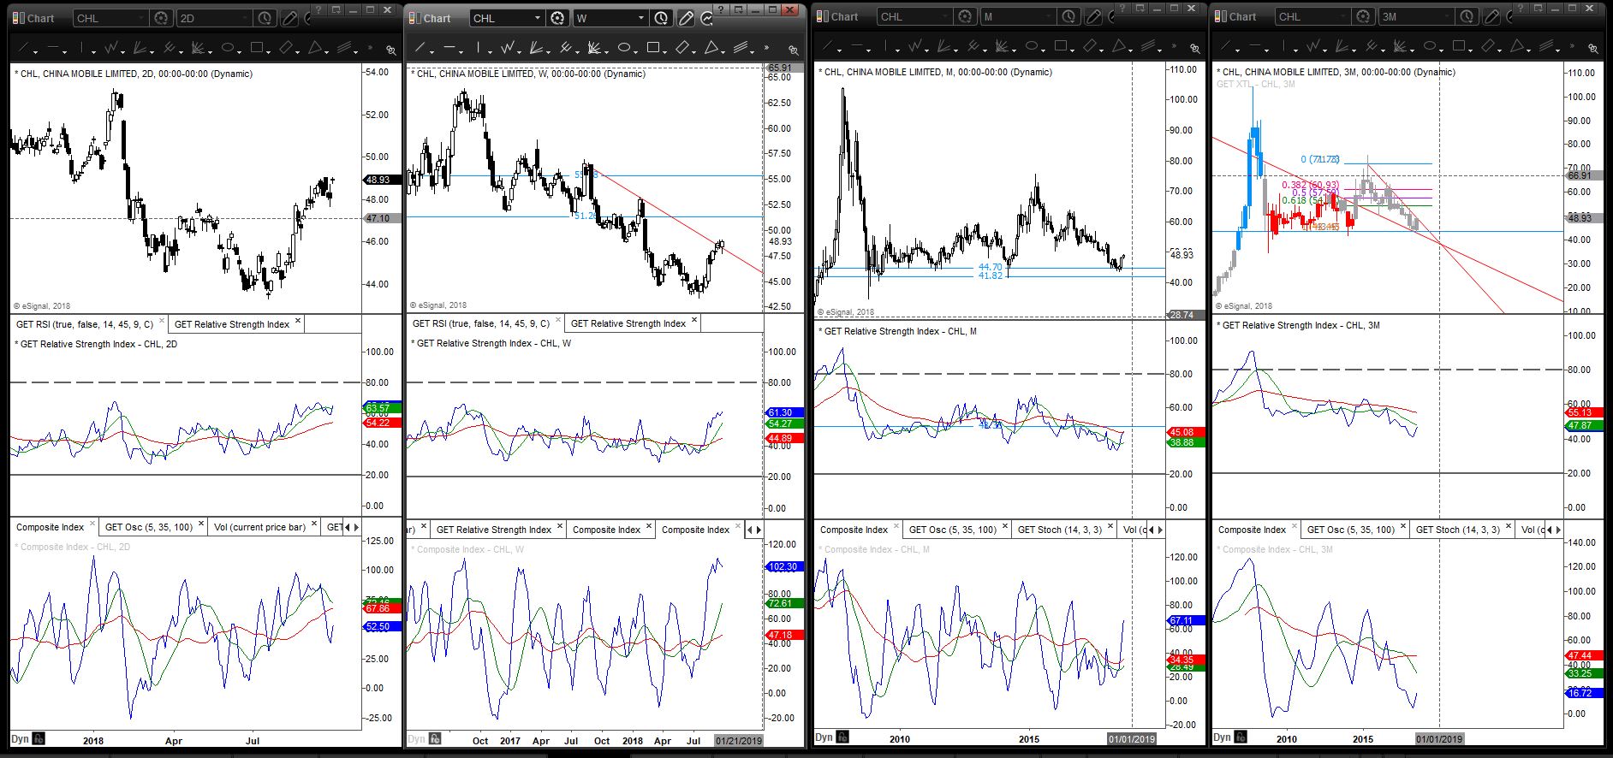Open symbol settings gear in the 3M chart
1613x758 pixels.
[1362, 16]
